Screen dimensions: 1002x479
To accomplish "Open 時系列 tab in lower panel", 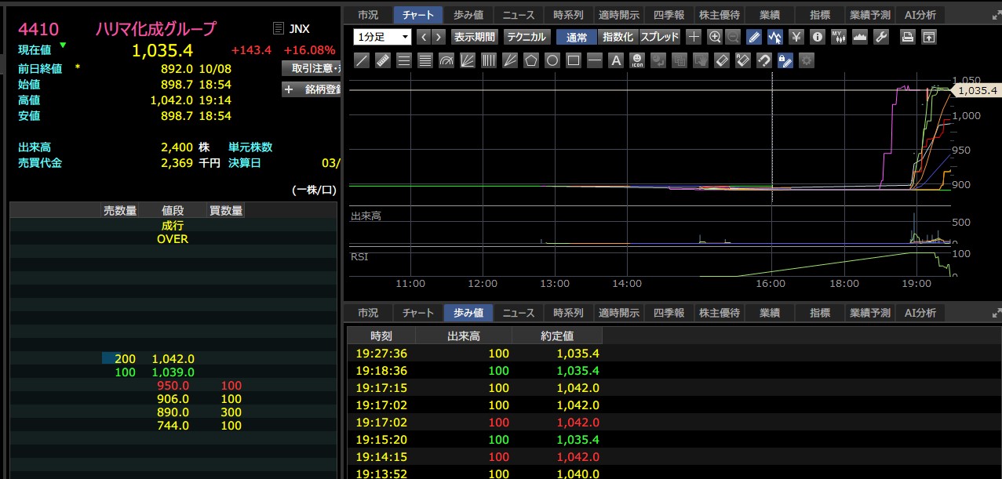I will [569, 313].
